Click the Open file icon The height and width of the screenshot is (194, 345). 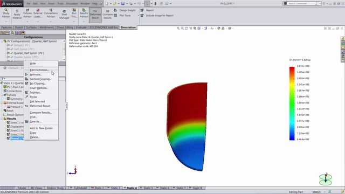(115, 4)
